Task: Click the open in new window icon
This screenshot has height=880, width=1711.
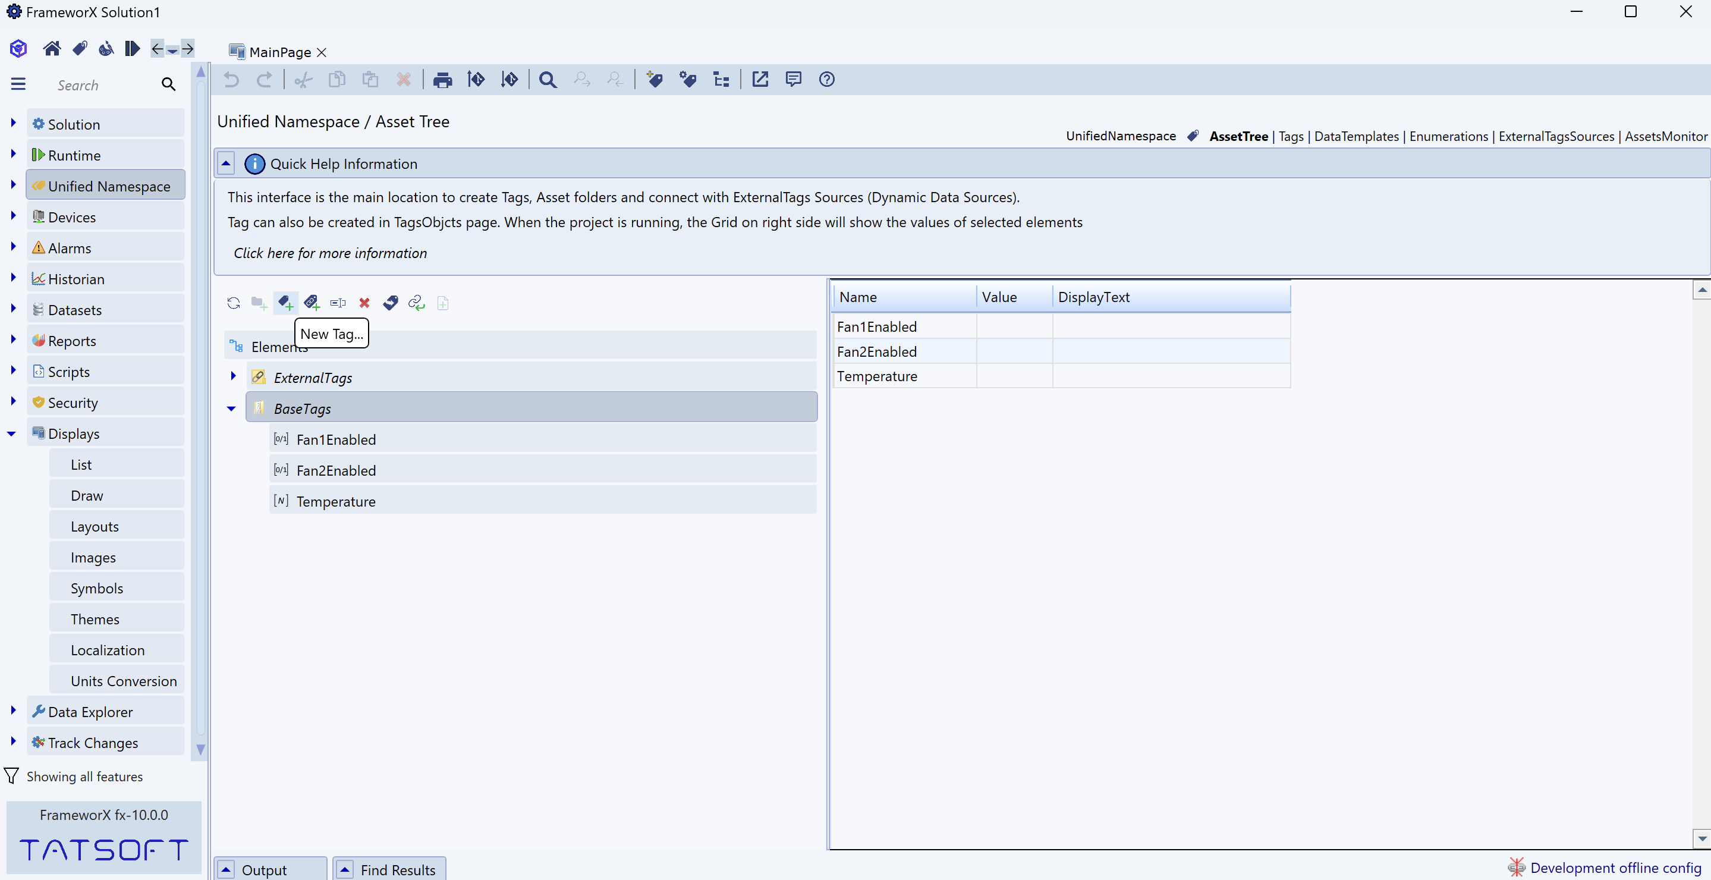Action: coord(760,80)
